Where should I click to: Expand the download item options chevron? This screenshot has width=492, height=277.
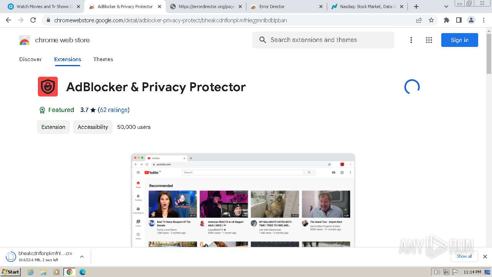[81, 257]
